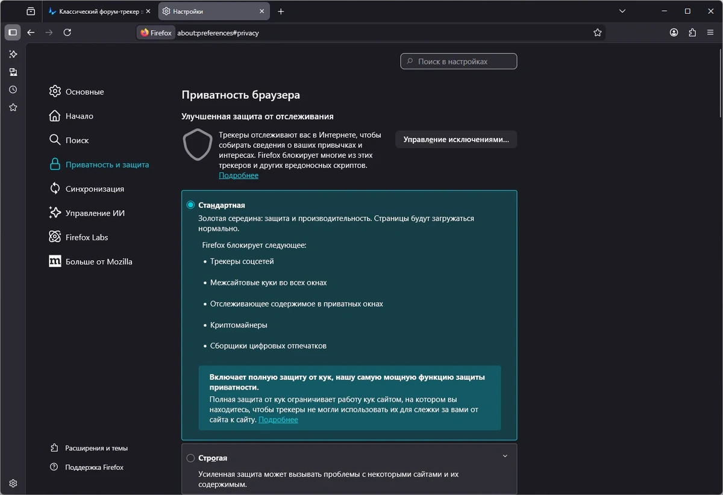Show all tabs dropdown in title bar
This screenshot has height=495, width=723.
pyautogui.click(x=622, y=11)
